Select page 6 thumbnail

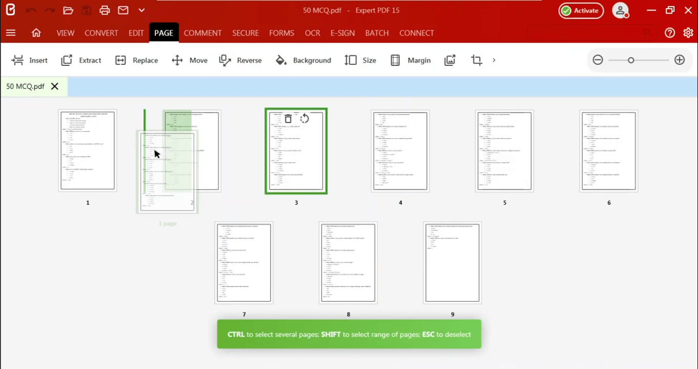[x=609, y=151]
